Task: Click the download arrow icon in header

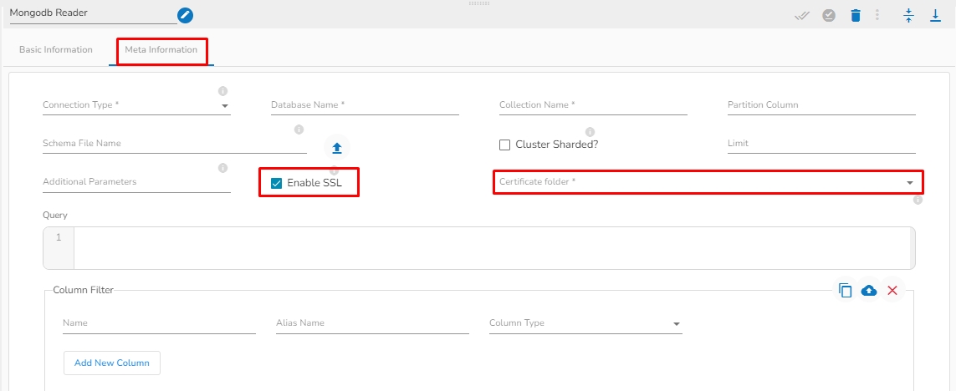Action: point(936,16)
